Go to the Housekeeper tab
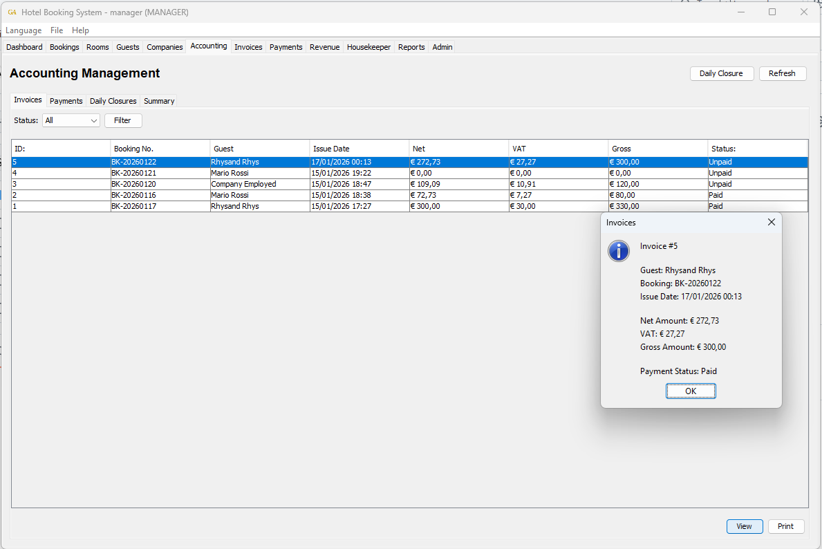This screenshot has height=549, width=822. [368, 47]
